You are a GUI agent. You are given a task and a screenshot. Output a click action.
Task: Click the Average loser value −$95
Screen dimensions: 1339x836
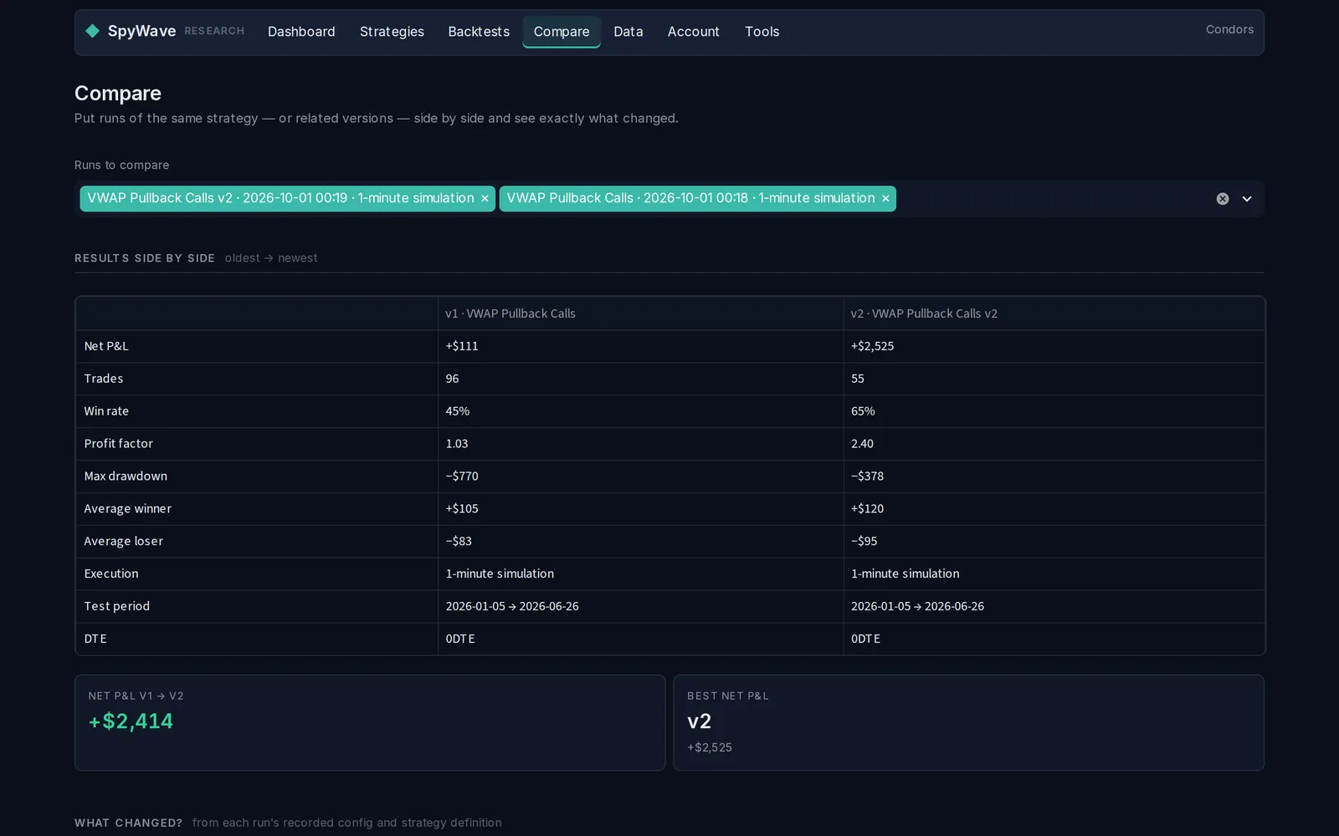coord(864,542)
